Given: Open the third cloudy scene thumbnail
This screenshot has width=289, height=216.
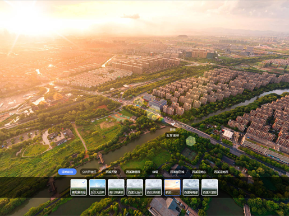Looking at the screenshot, I should 116,187.
